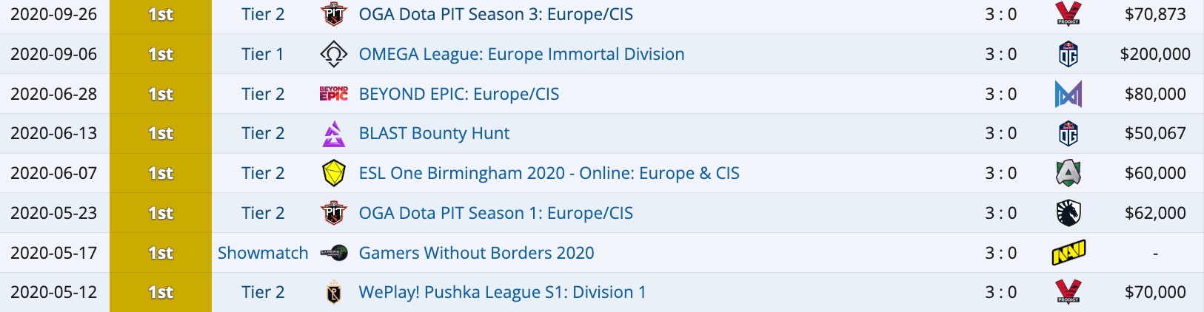Click the OG logo in the OMEGA League row
Image resolution: width=1204 pixels, height=312 pixels.
[x=1068, y=54]
